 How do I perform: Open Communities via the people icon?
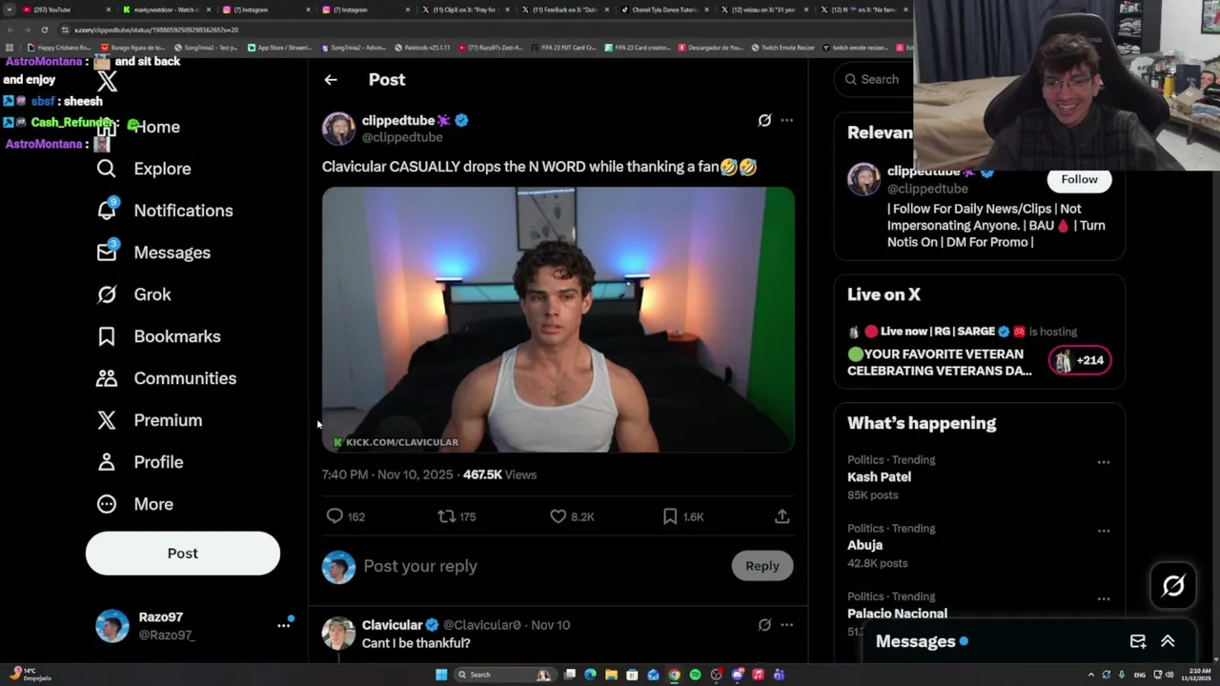(107, 378)
